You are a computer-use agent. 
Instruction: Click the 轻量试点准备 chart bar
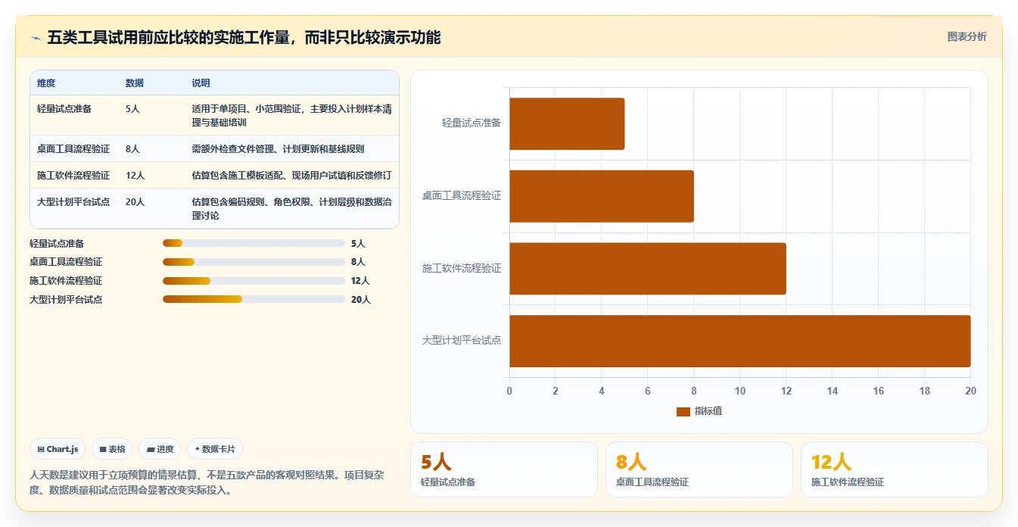(567, 123)
